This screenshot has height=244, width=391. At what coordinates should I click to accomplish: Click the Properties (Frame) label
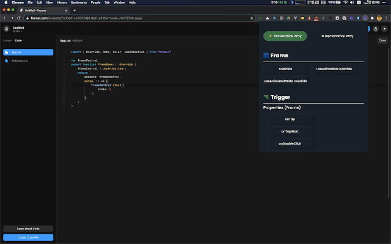tap(282, 107)
